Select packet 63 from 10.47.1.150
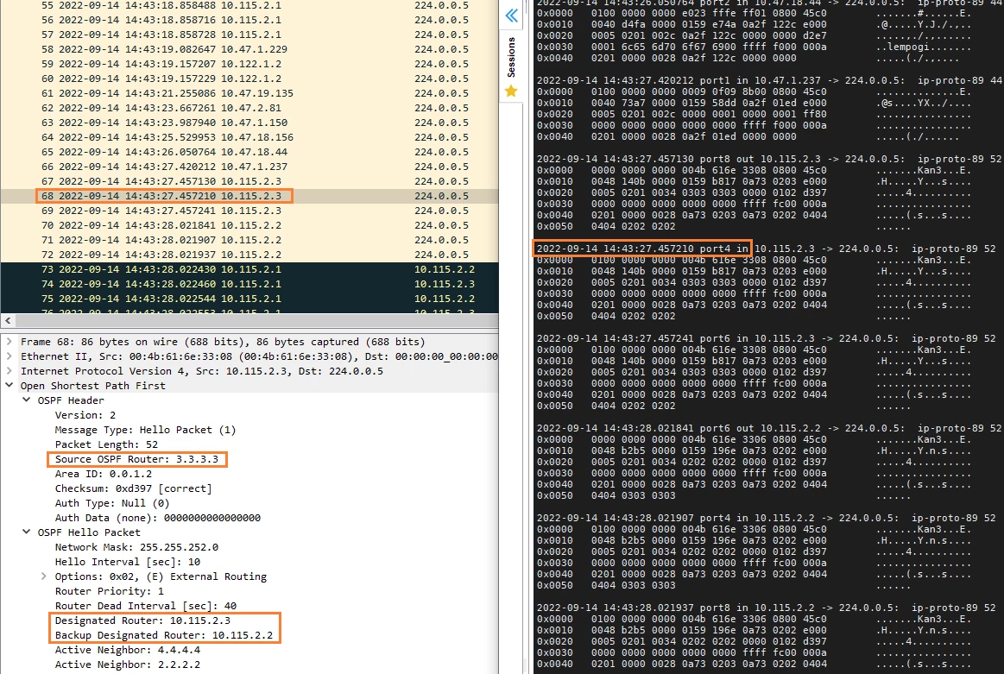1004x674 pixels. tap(249, 123)
